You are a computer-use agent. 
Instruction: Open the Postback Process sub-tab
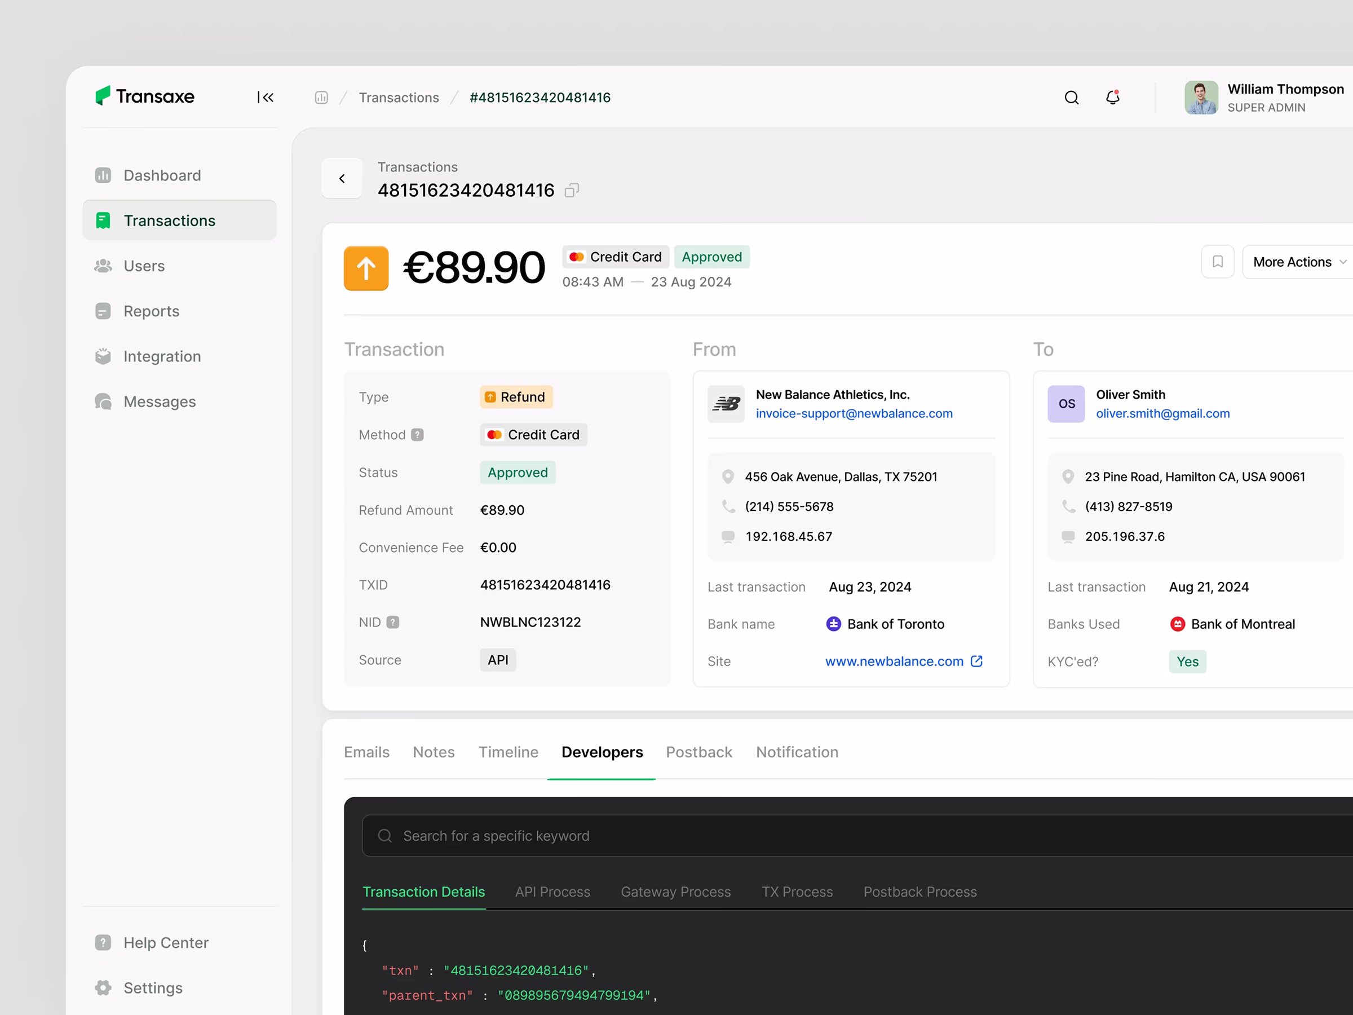920,892
